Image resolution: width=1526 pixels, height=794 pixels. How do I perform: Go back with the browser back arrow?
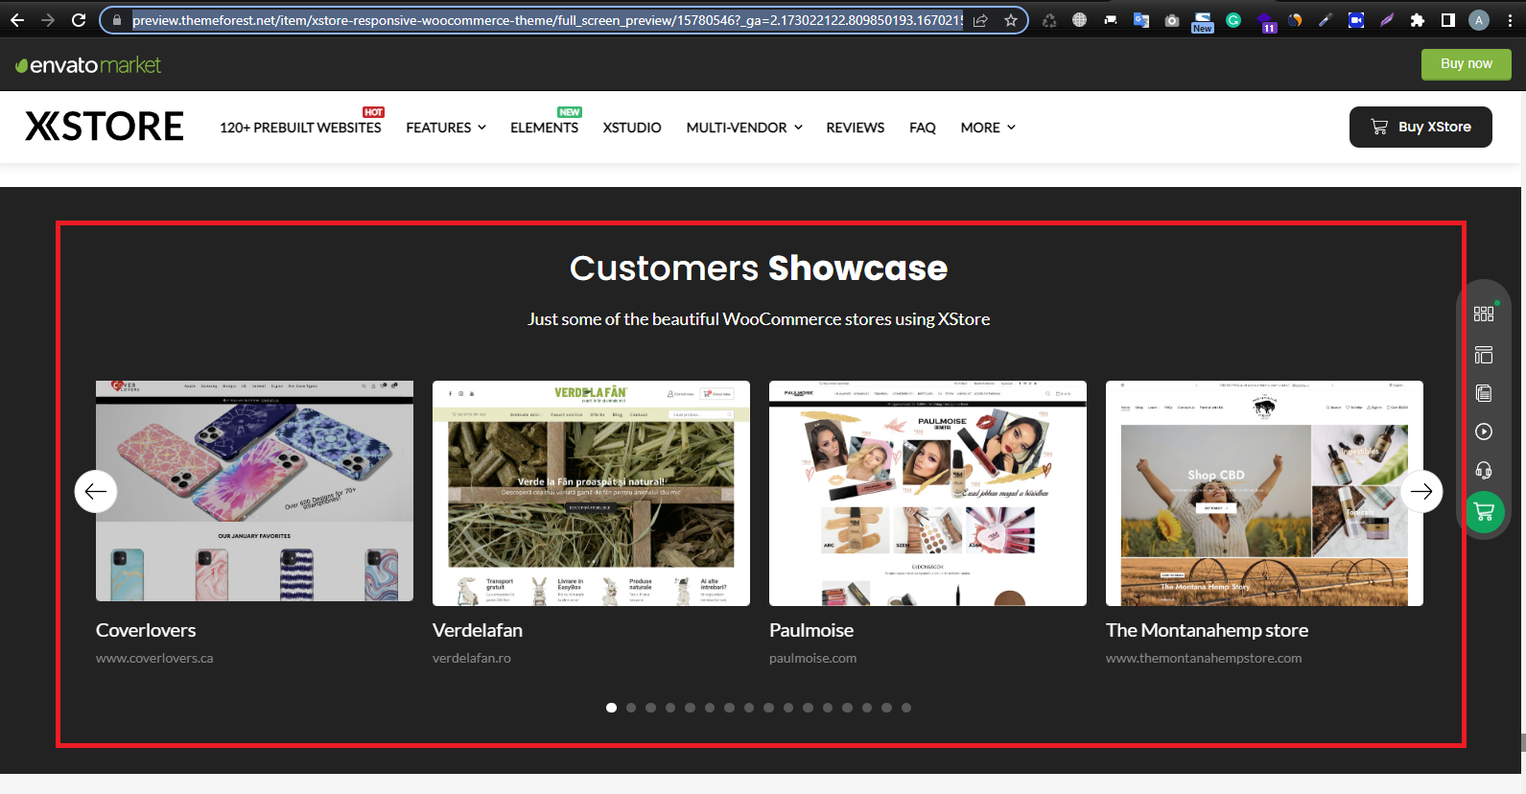[17, 20]
